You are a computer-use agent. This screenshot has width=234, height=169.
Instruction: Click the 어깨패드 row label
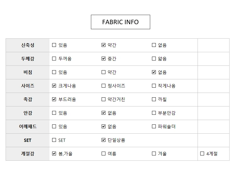coord(28,127)
